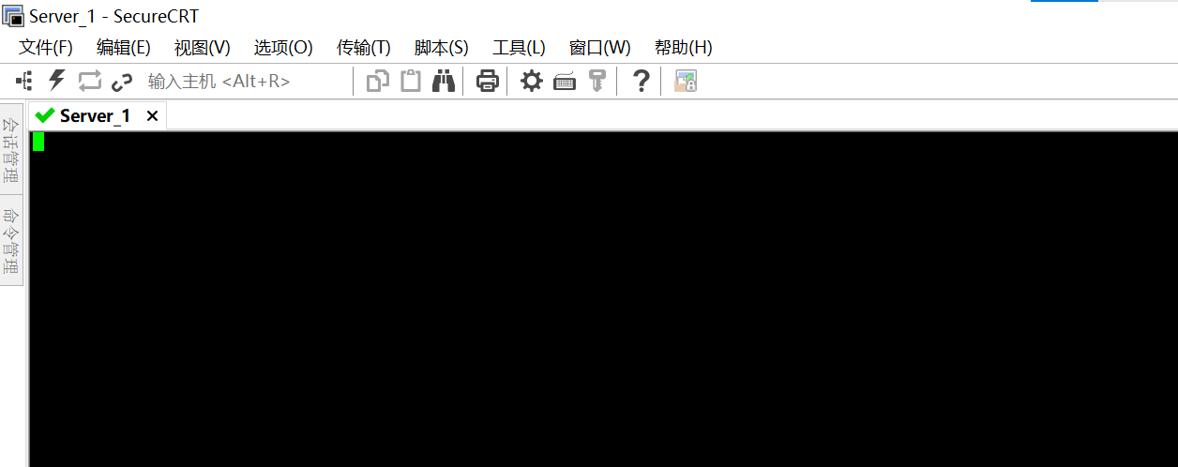Click the keymap editor keyboard icon

pos(565,83)
